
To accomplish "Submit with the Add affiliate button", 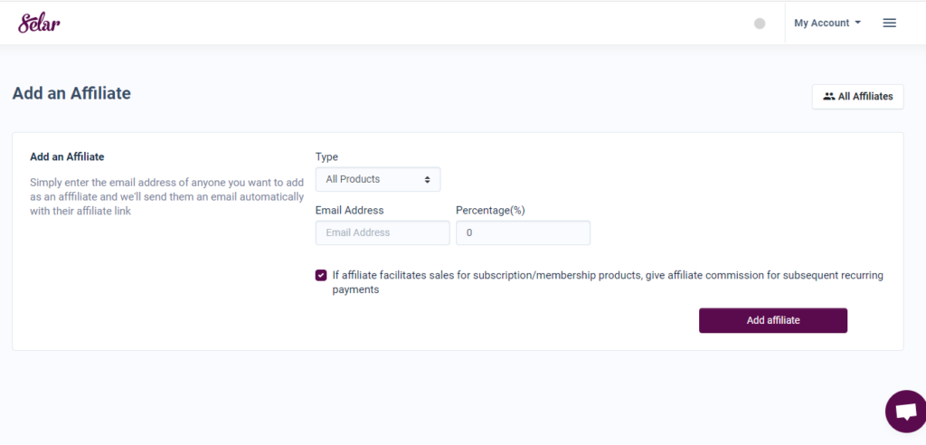I will pyautogui.click(x=773, y=320).
